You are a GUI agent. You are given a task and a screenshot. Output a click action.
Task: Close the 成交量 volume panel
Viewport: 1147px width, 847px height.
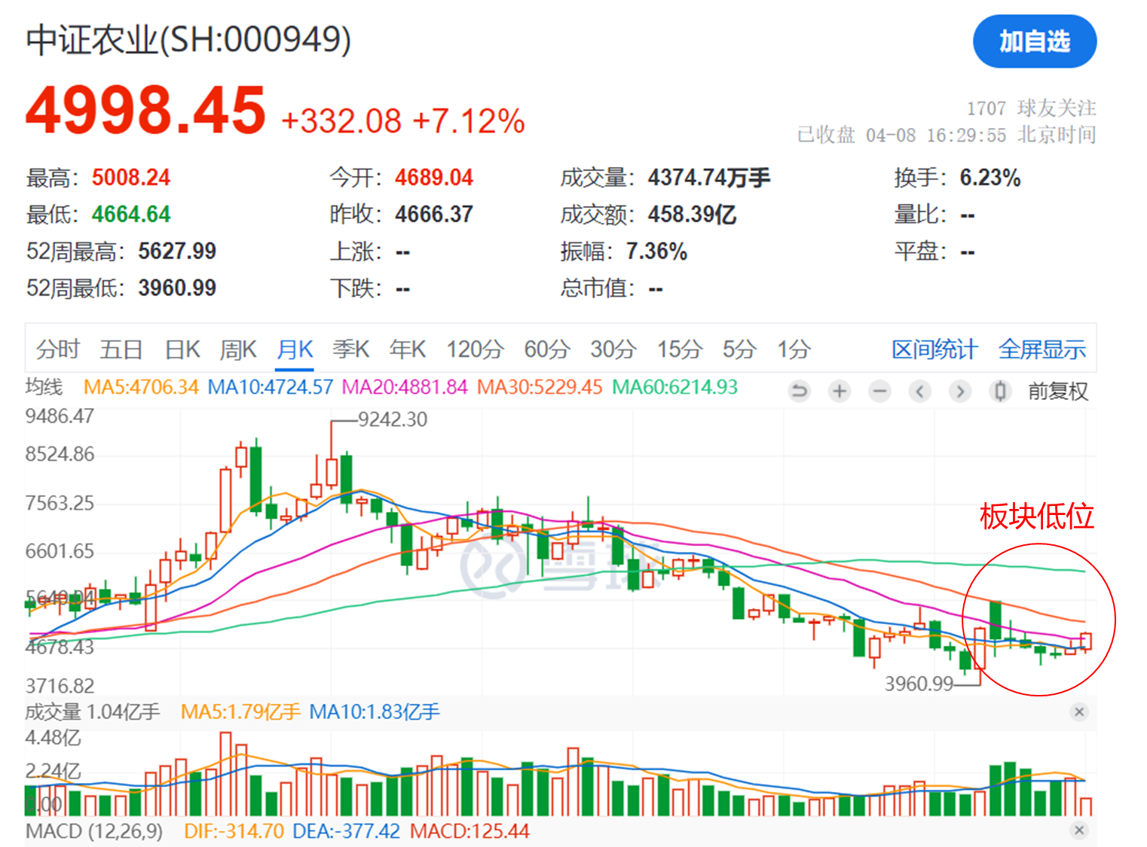tap(1078, 712)
